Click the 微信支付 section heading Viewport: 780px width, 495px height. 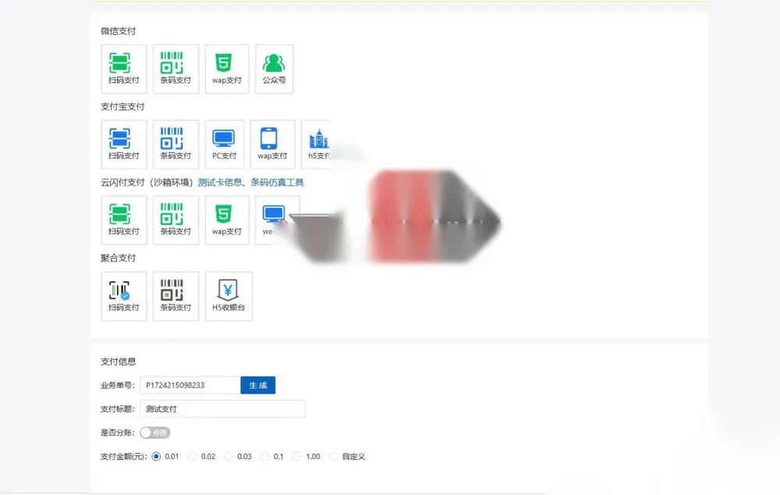point(118,31)
